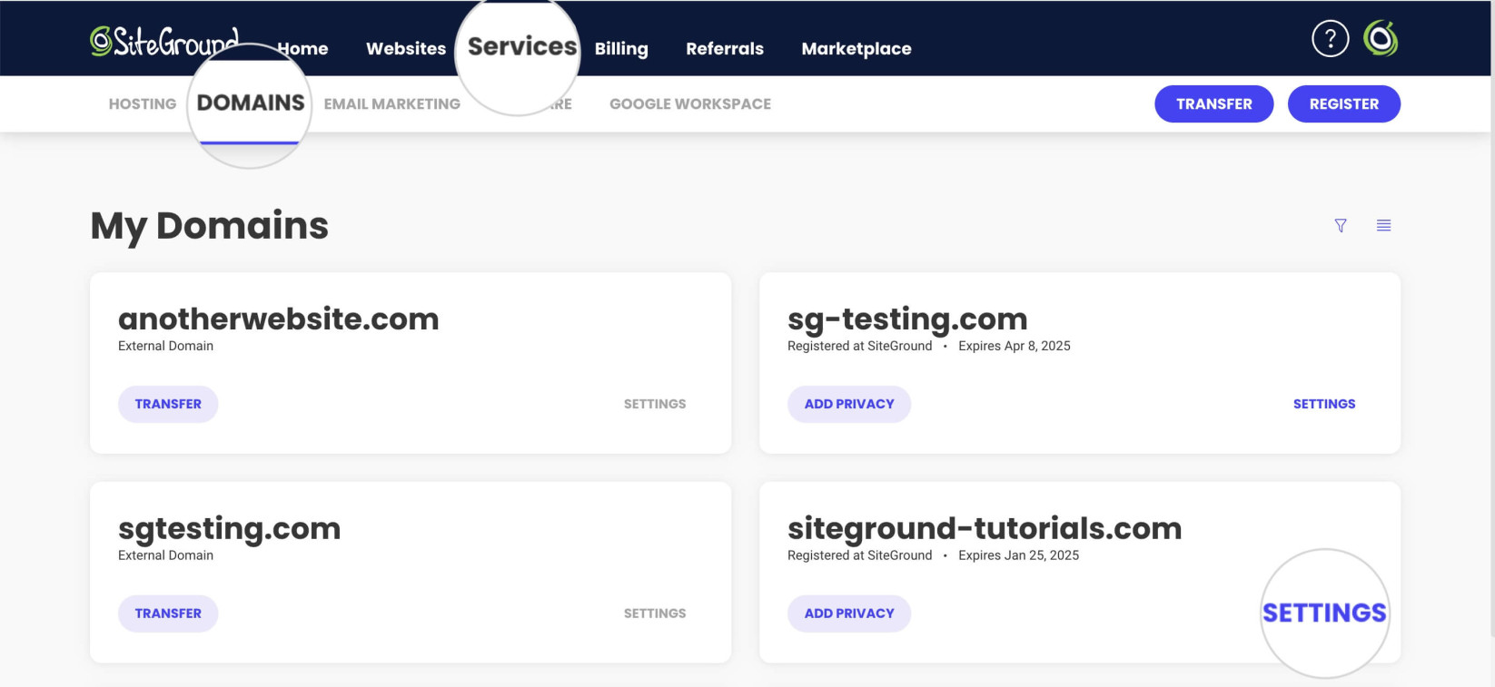The image size is (1495, 687).
Task: Go to Home in top navigation
Action: 302,48
